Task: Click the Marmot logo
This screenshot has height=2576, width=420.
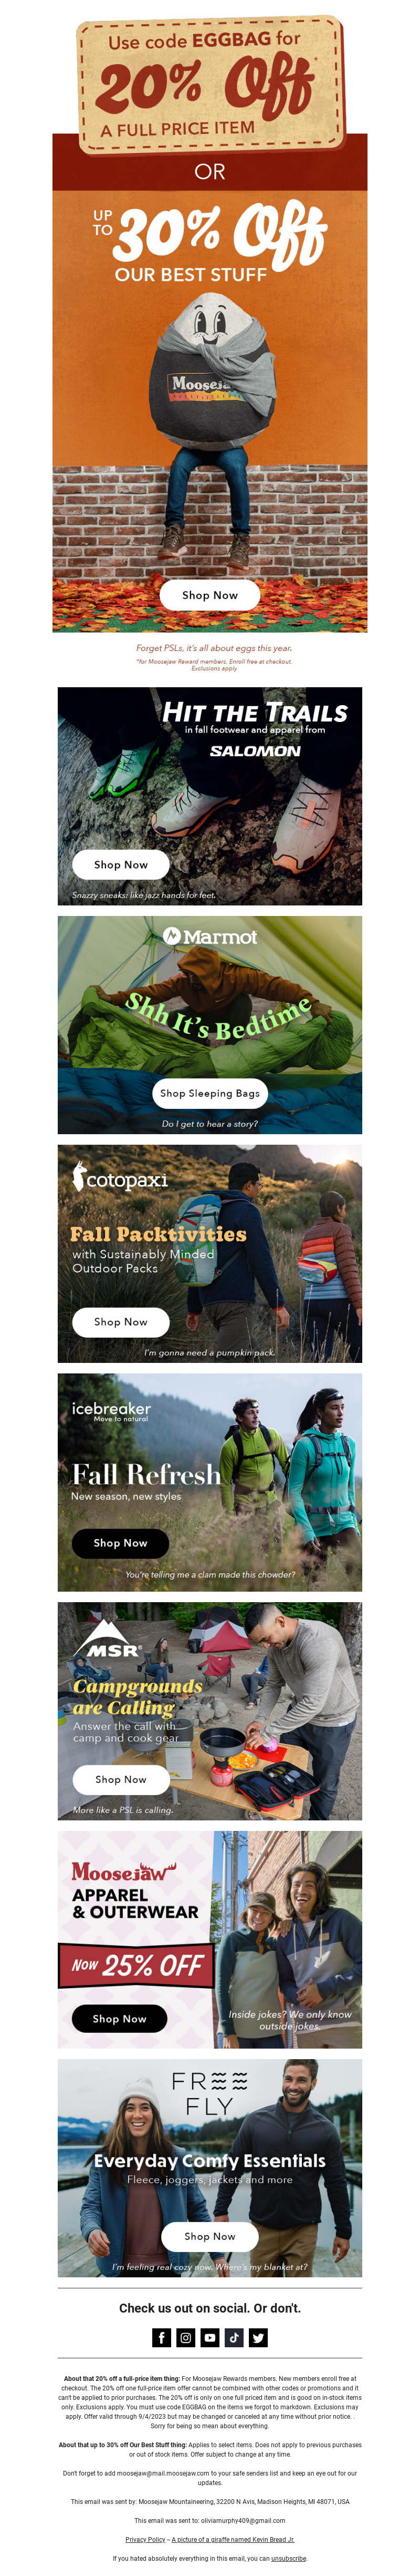Action: [x=209, y=936]
